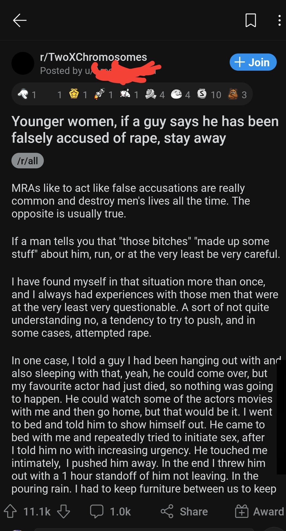
Task: Tap the subreddit avatar circle
Action: [x=23, y=63]
